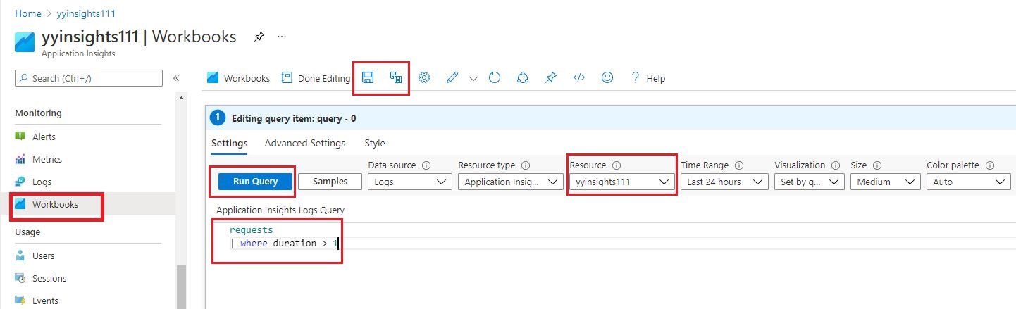
Task: Expand the chevron next to the pencil
Action: (473, 78)
